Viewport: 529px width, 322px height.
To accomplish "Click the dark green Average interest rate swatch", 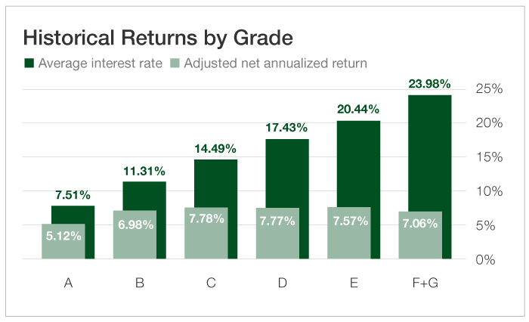I will 31,63.
